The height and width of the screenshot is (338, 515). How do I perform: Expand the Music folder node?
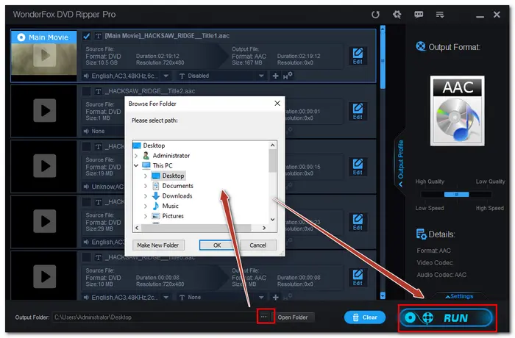click(146, 206)
